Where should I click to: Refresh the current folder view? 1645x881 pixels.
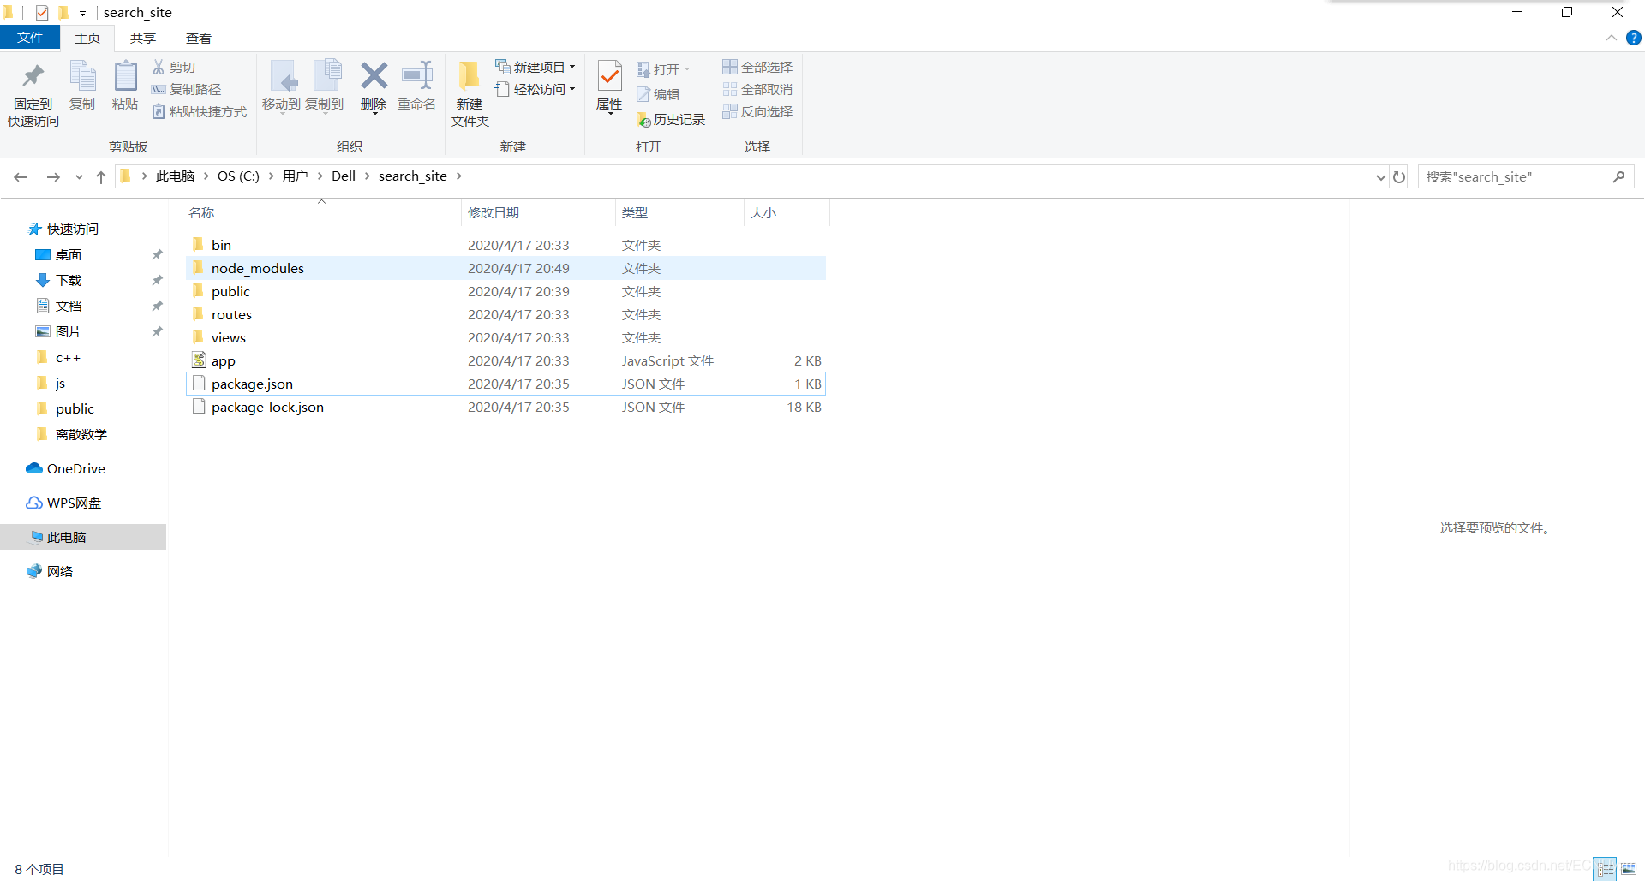(x=1399, y=176)
